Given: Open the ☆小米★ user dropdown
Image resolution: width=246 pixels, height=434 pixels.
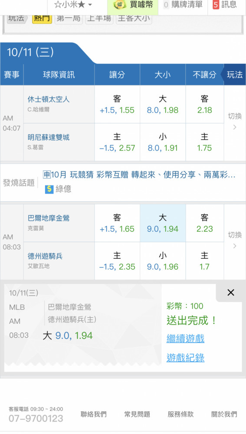Looking at the screenshot, I should (73, 5).
